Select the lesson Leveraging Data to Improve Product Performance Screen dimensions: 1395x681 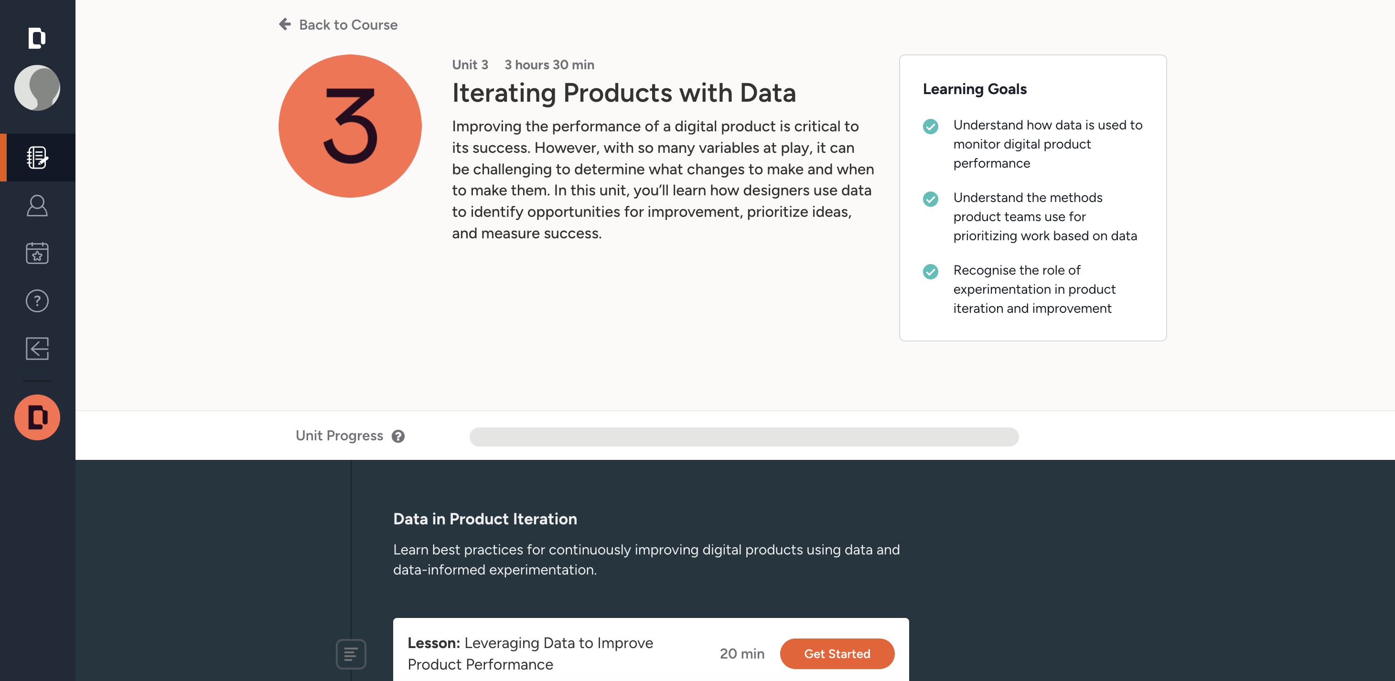click(x=531, y=653)
